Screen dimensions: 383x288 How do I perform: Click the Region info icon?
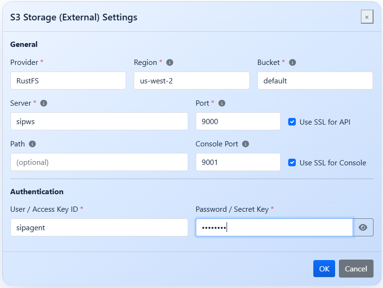(x=170, y=63)
